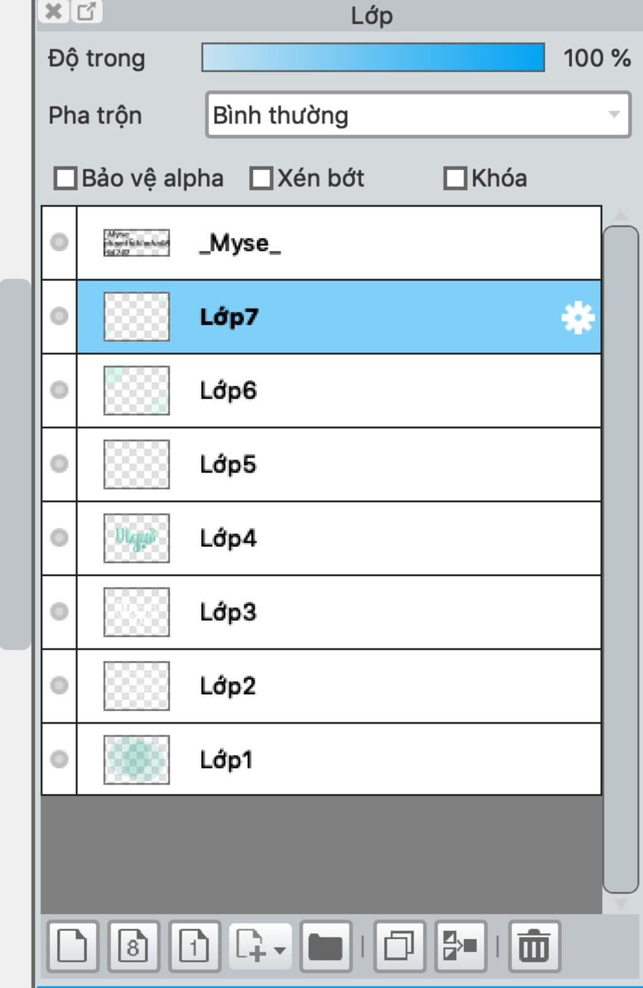
Task: Create a new layer folder
Action: (x=325, y=946)
